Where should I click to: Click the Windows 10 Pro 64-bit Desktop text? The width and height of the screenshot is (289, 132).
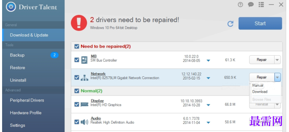[114, 28]
